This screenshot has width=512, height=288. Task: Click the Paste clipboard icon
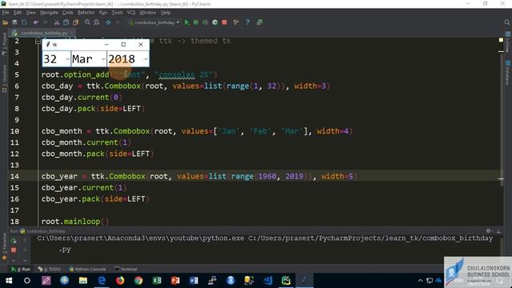pos(76,22)
